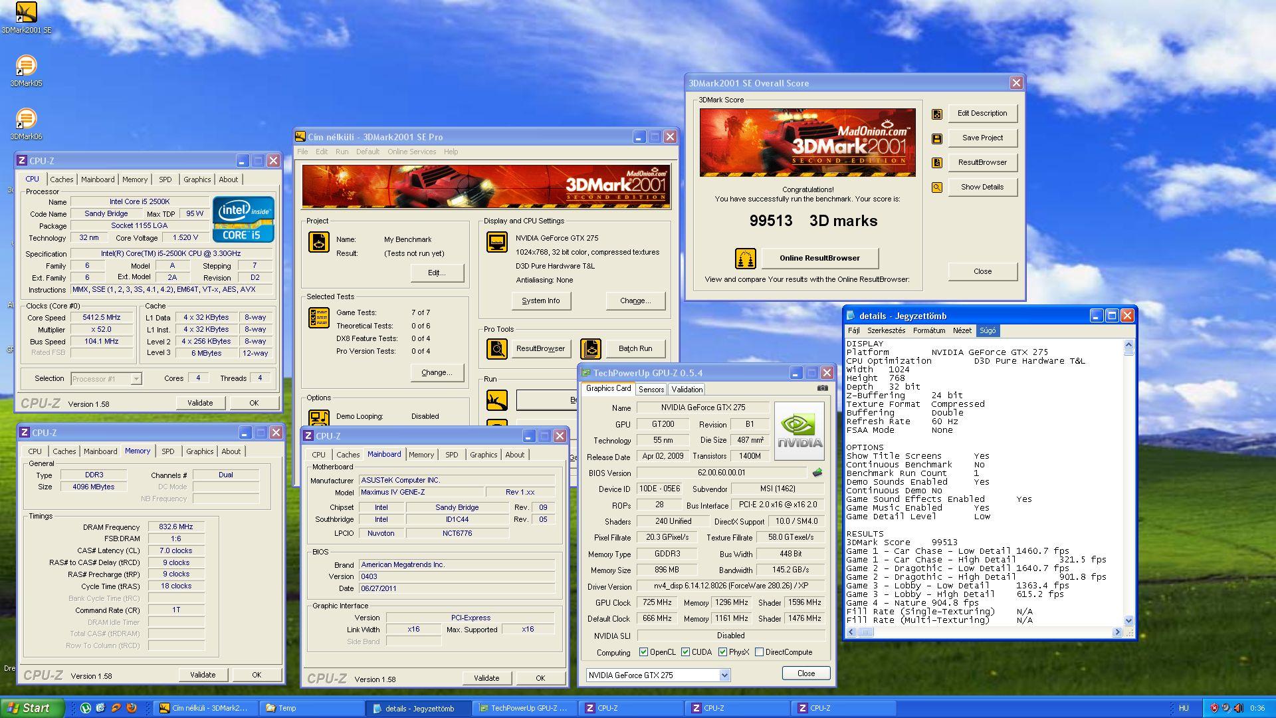Click the Show Details button
This screenshot has height=718, width=1276.
coord(982,187)
